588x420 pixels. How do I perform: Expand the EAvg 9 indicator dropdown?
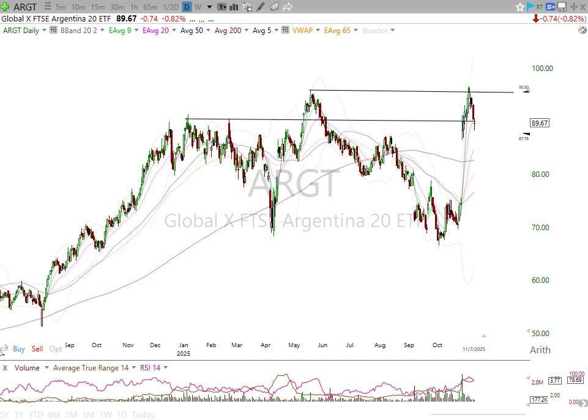pyautogui.click(x=136, y=30)
